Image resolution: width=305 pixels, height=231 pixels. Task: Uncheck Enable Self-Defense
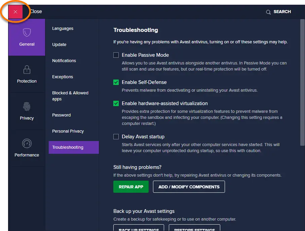(x=116, y=82)
